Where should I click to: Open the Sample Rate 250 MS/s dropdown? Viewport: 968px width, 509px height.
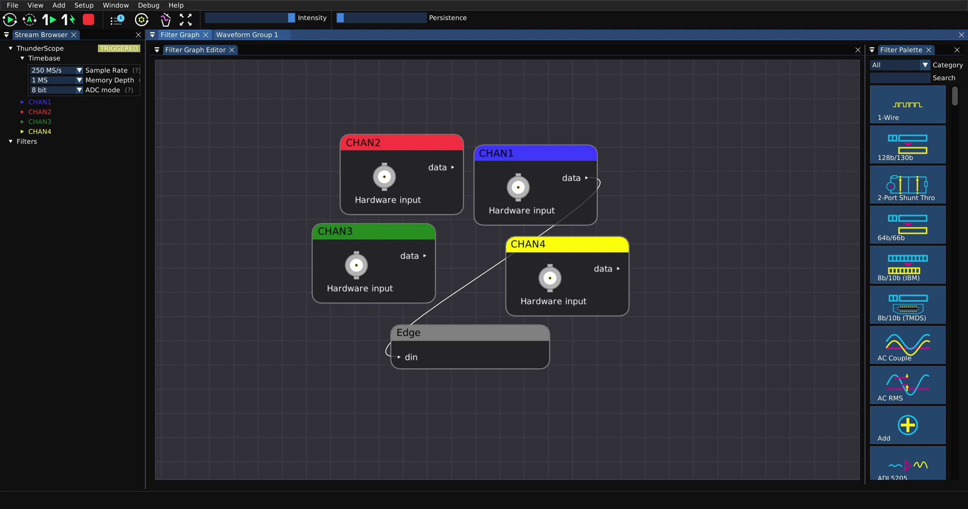[56, 70]
